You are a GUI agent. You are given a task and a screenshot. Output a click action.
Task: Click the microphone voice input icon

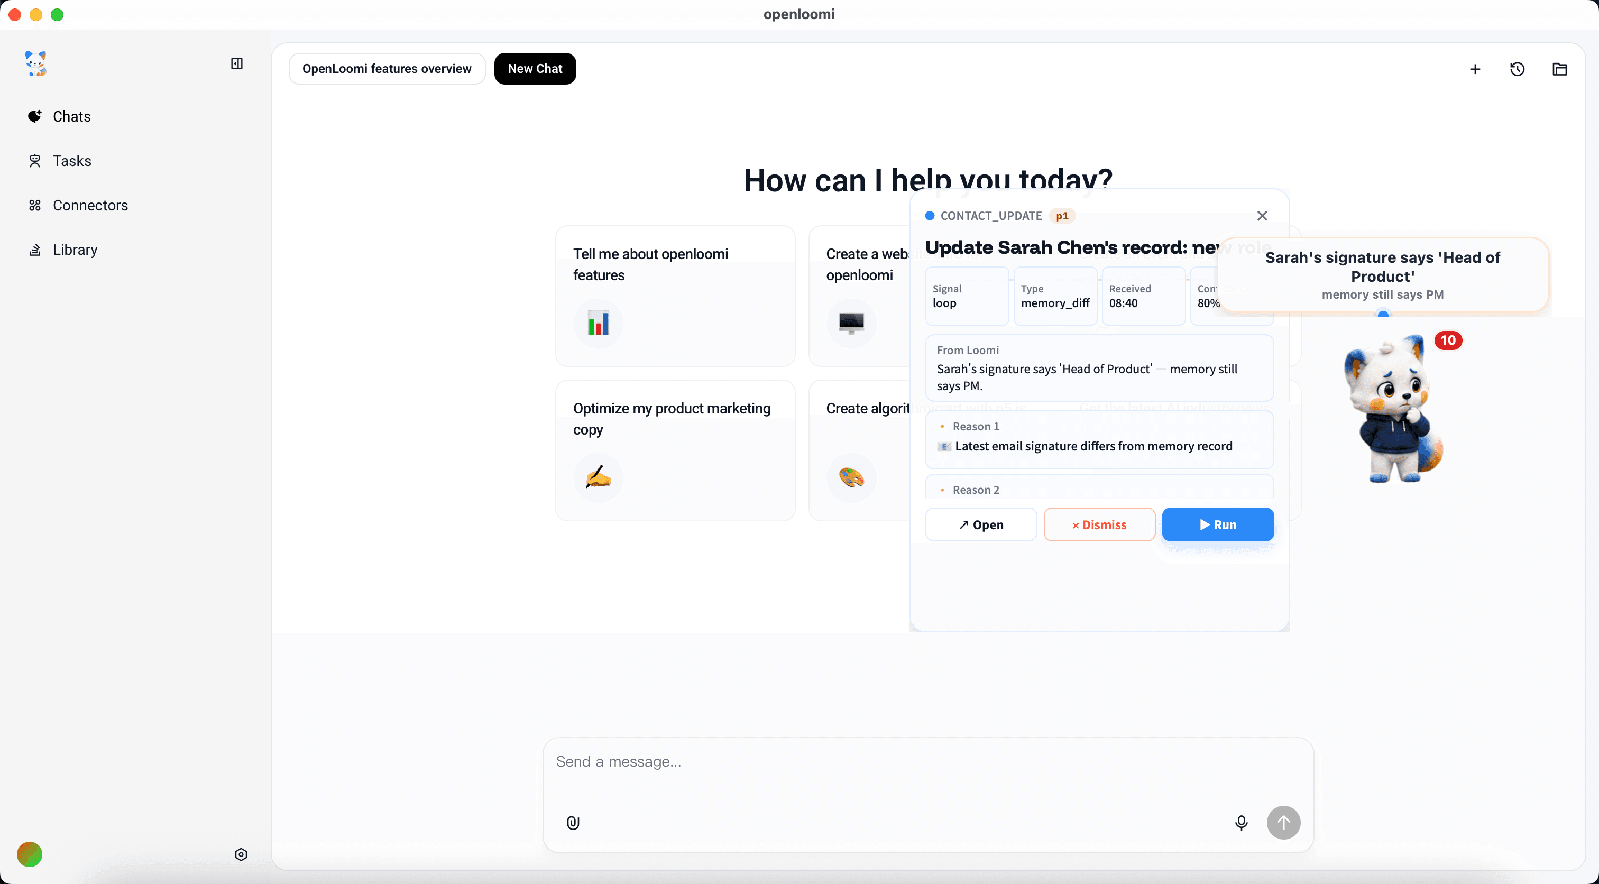pyautogui.click(x=1241, y=823)
